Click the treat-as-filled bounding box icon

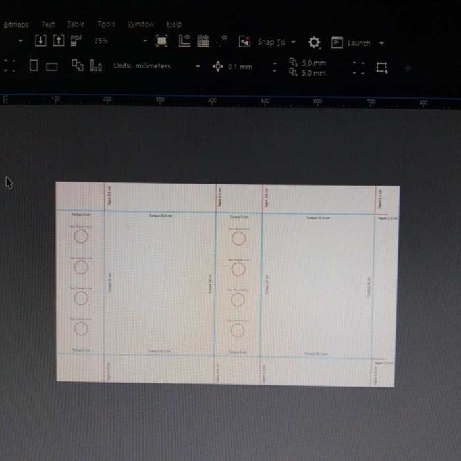[x=381, y=67]
